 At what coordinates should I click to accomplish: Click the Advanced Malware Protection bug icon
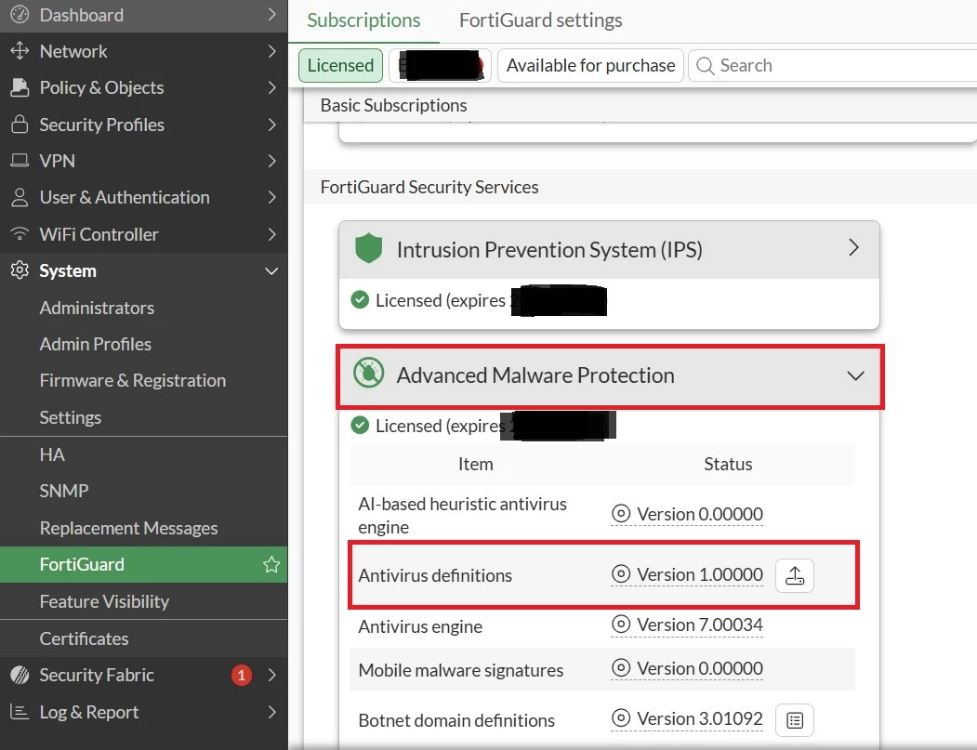368,373
